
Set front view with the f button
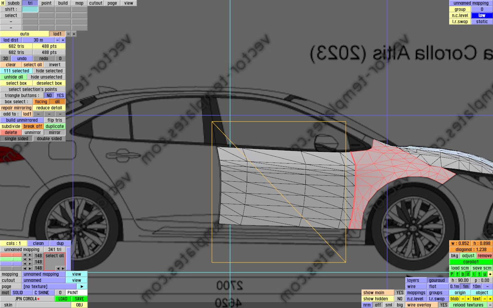(457, 274)
